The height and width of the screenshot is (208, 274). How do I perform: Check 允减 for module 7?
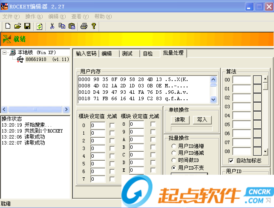pyautogui.click(x=112, y=179)
